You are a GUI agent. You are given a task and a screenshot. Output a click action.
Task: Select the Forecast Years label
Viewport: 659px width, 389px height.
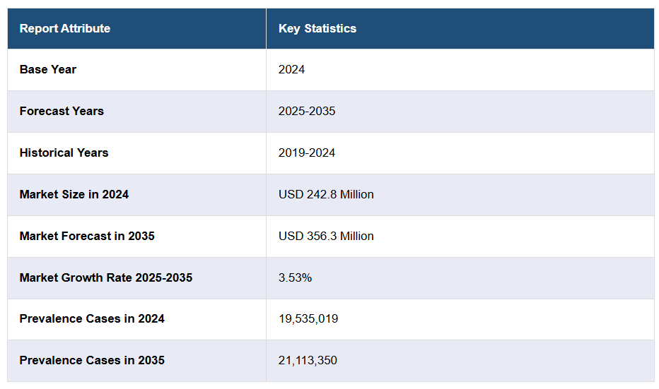62,112
